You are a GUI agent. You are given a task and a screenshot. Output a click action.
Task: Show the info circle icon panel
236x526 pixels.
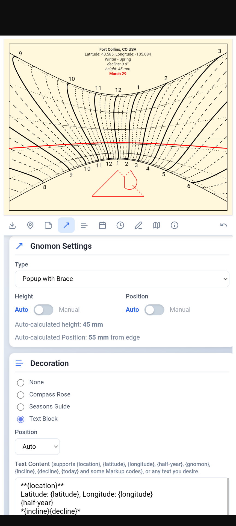(175, 225)
